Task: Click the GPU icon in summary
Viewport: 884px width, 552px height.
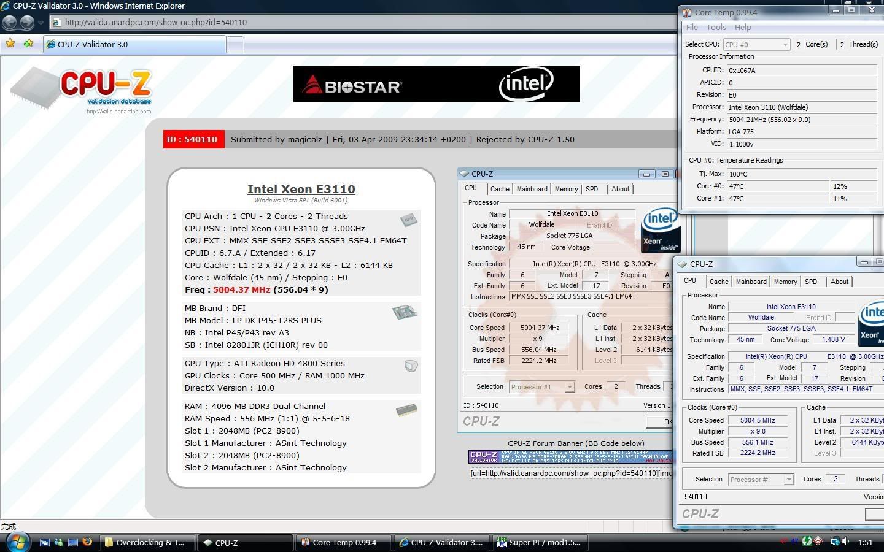Action: coord(411,366)
